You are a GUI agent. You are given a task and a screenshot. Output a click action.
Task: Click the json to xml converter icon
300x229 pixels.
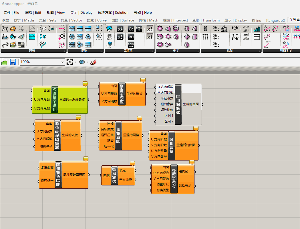[x=246, y=29]
